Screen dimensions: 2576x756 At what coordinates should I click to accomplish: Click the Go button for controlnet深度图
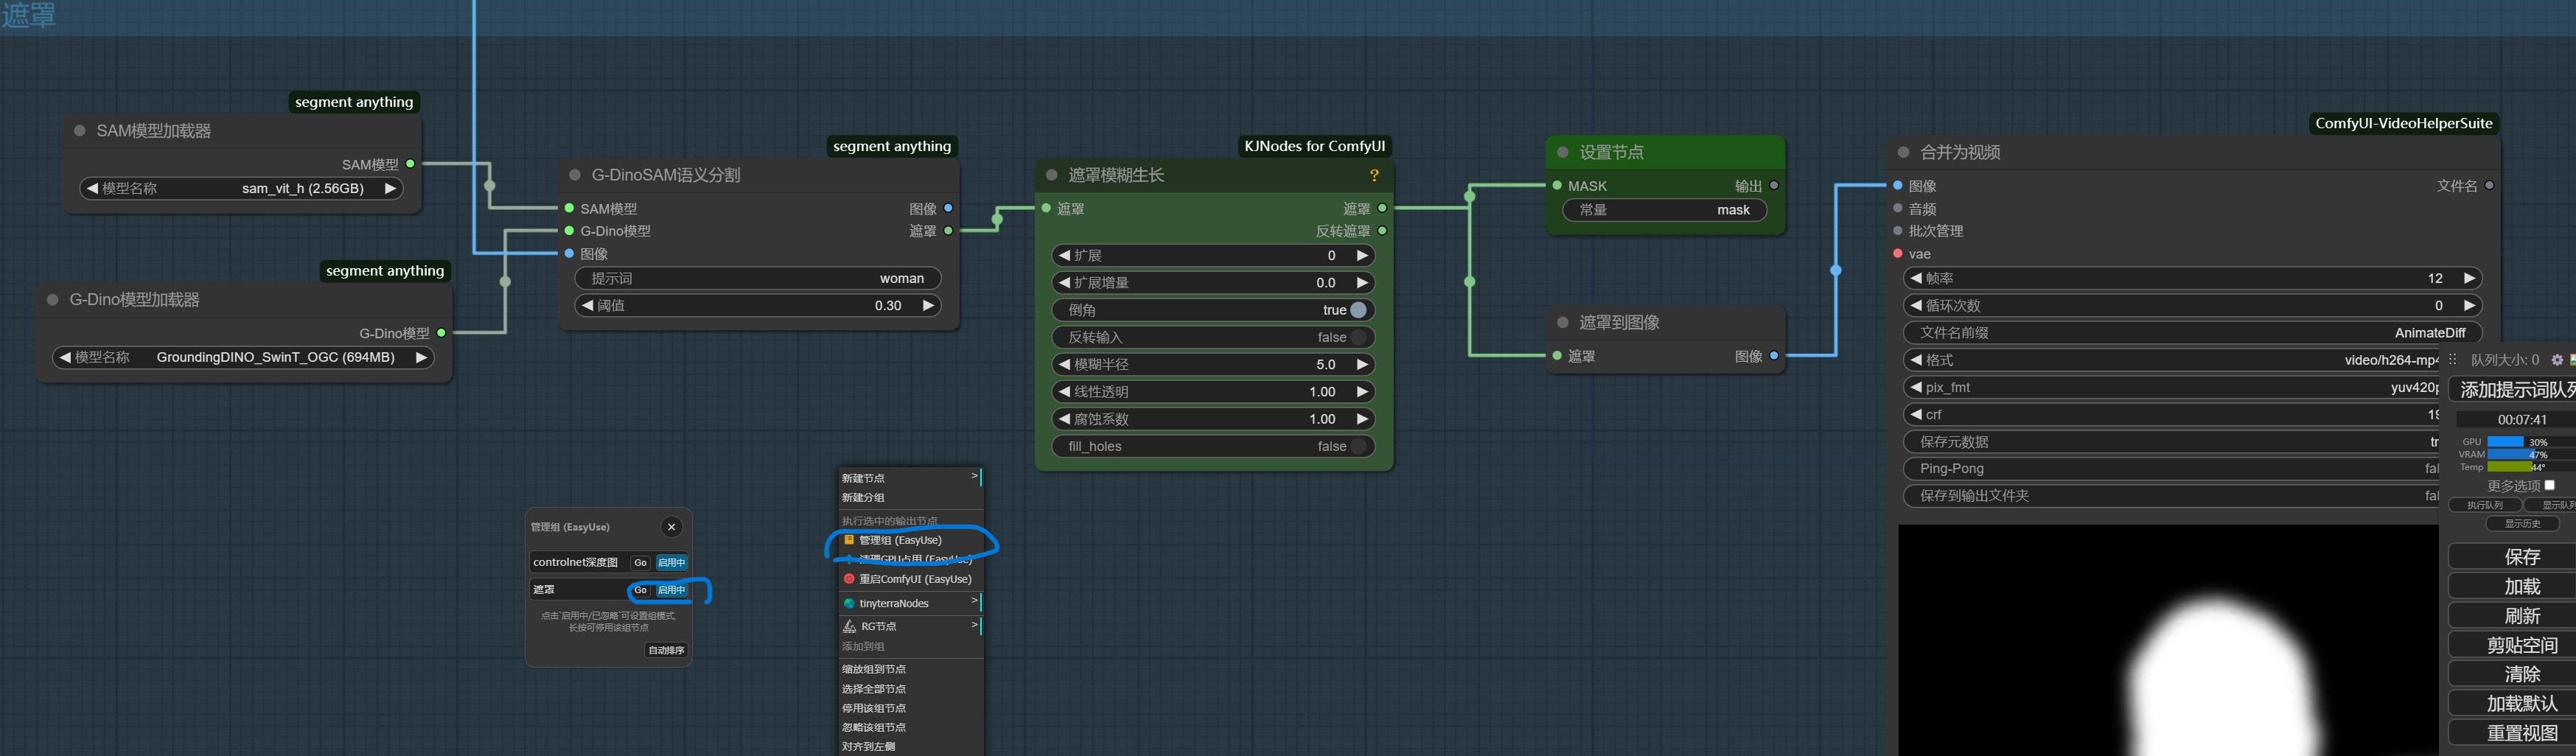click(641, 563)
